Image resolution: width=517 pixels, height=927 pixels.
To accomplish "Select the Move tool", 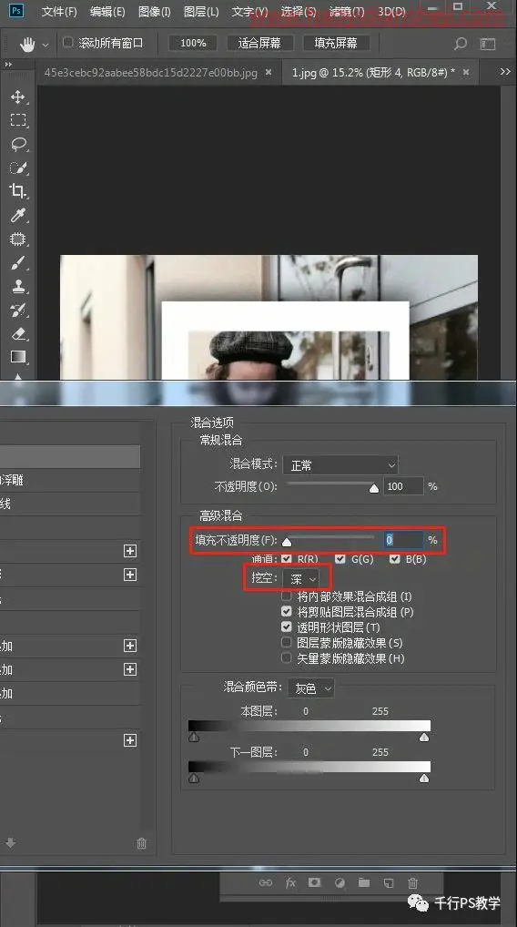I will (x=17, y=97).
